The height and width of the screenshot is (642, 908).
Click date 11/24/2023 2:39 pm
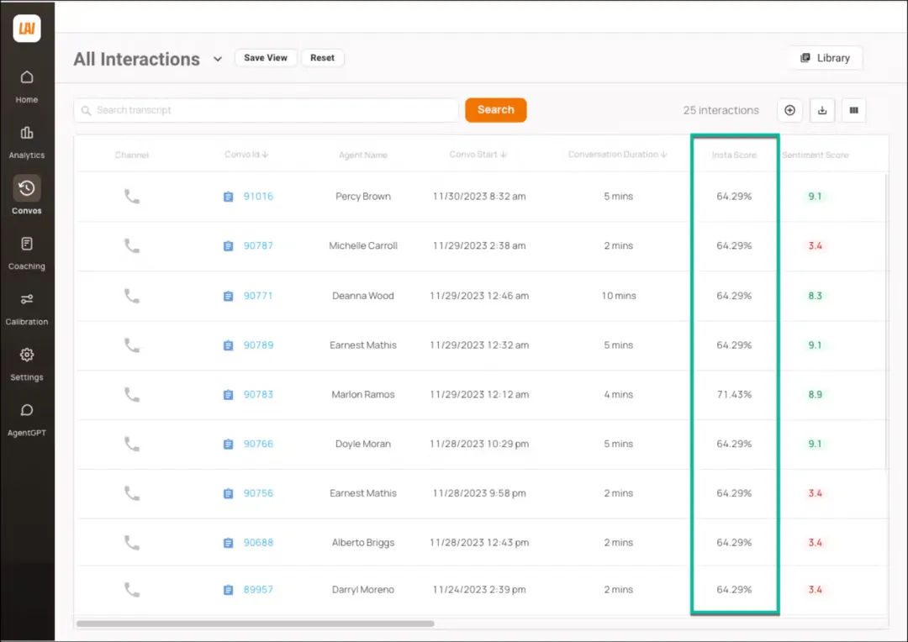pyautogui.click(x=479, y=589)
